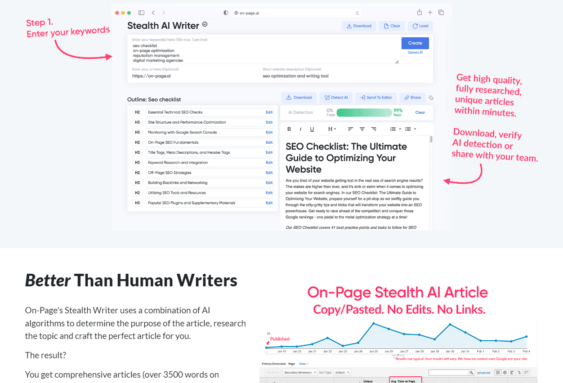Add a new browser tab with plus icon
The height and width of the screenshot is (383, 563).
coord(430,13)
